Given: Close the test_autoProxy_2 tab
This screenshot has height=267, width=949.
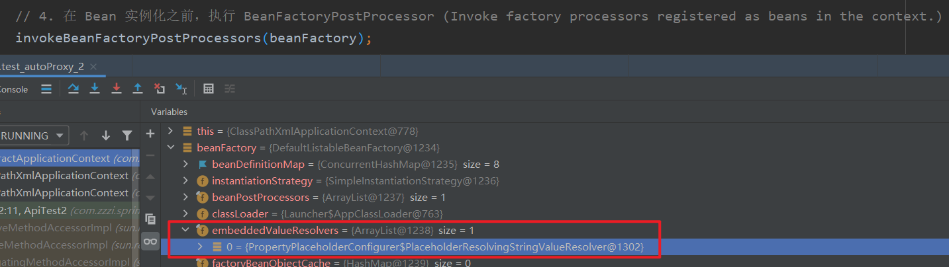Looking at the screenshot, I should [93, 67].
